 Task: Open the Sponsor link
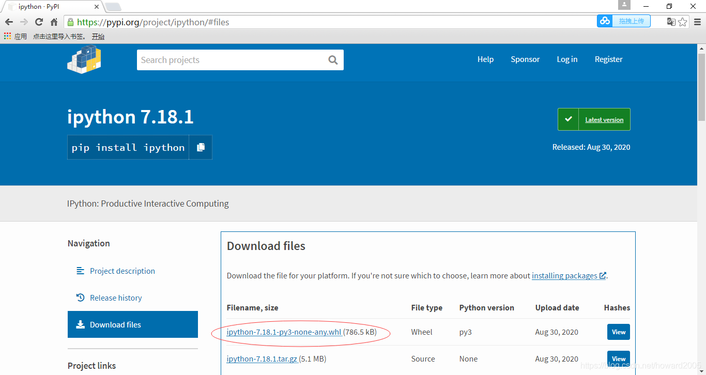tap(525, 59)
